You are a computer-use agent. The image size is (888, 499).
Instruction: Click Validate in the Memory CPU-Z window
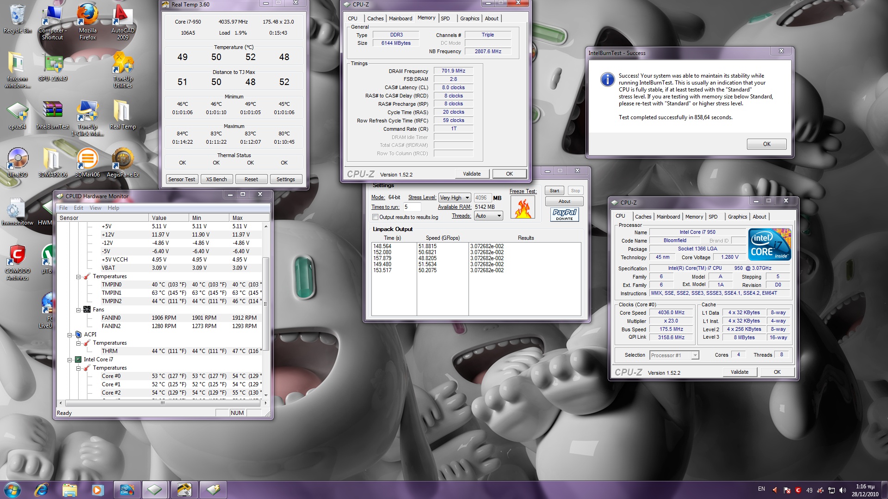(472, 174)
